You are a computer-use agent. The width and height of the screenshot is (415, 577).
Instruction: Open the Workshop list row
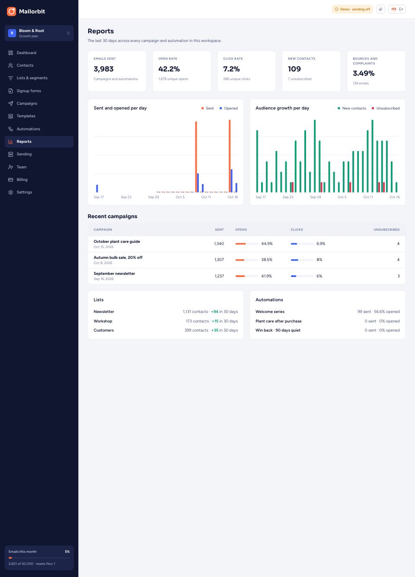pos(166,321)
